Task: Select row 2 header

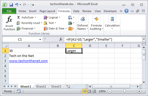Action: point(5,56)
